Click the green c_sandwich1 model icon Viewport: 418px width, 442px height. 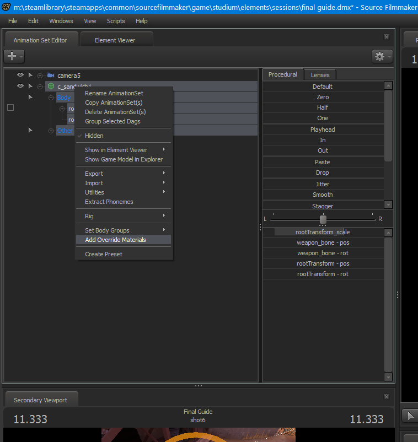click(x=51, y=87)
